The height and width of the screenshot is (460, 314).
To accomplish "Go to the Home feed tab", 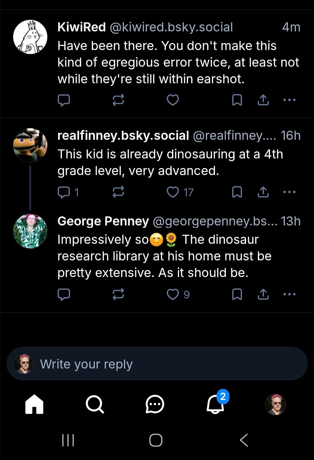I will click(34, 404).
